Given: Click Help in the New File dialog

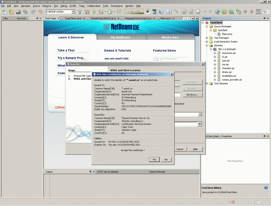Looking at the screenshot, I should click(x=195, y=149).
